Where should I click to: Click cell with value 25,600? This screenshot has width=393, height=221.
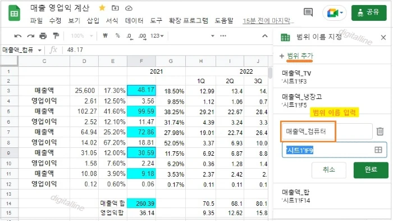tap(84, 91)
